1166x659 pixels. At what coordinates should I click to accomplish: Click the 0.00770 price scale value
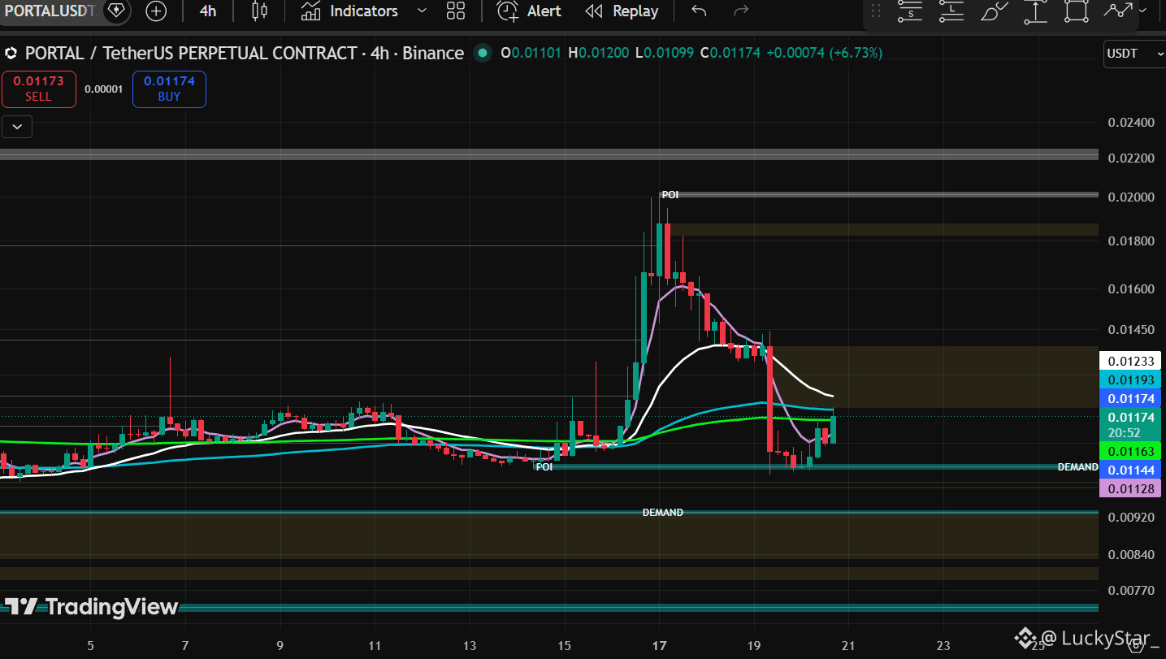1130,590
